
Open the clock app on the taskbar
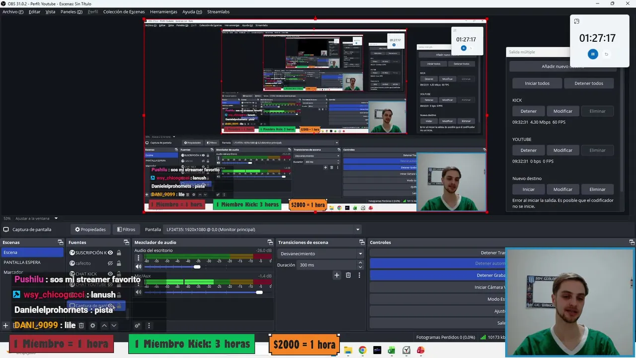pyautogui.click(x=406, y=350)
